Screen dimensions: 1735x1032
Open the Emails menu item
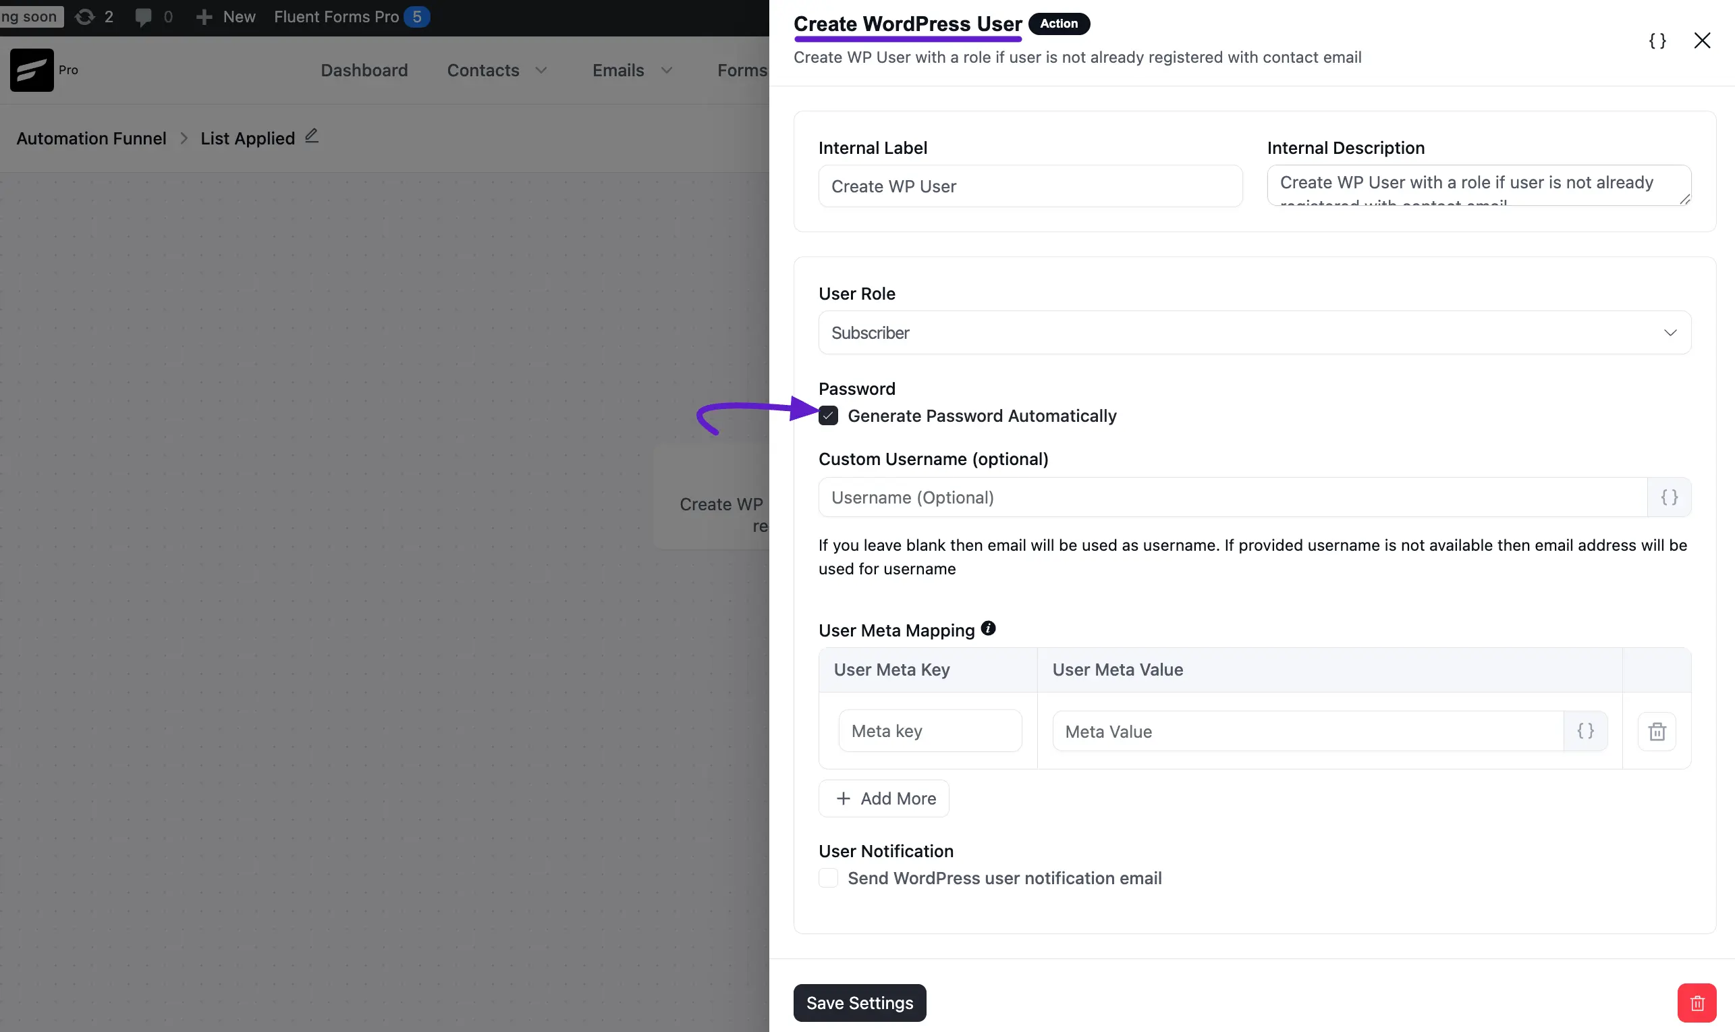(x=618, y=70)
